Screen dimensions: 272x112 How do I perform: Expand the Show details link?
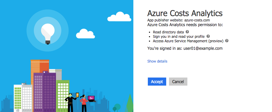(157, 61)
